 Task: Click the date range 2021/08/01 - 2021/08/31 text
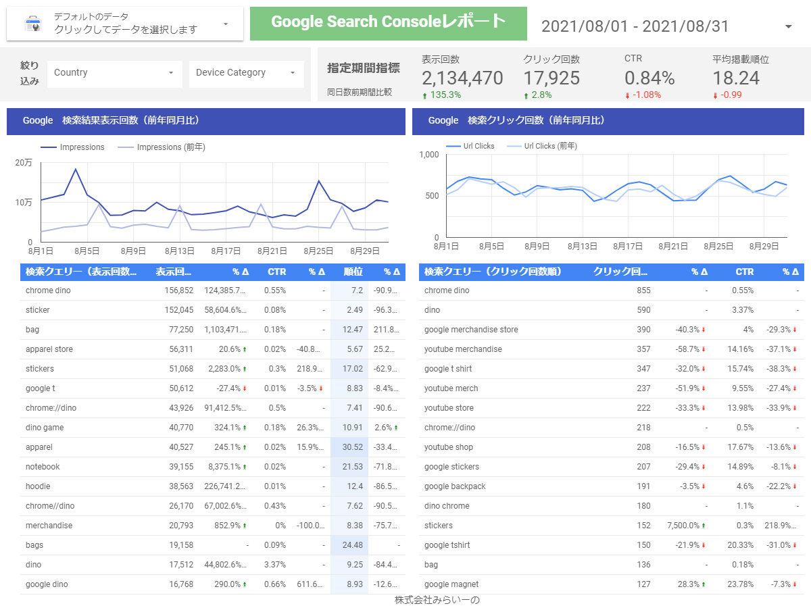pos(635,26)
